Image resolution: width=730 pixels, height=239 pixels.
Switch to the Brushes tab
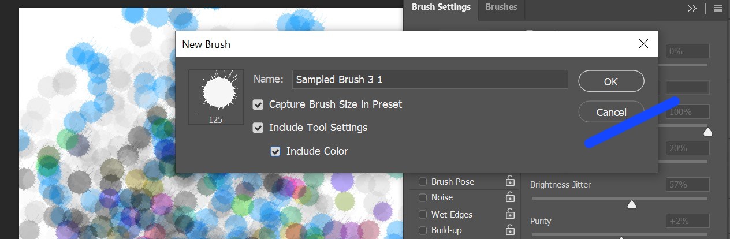(x=501, y=8)
